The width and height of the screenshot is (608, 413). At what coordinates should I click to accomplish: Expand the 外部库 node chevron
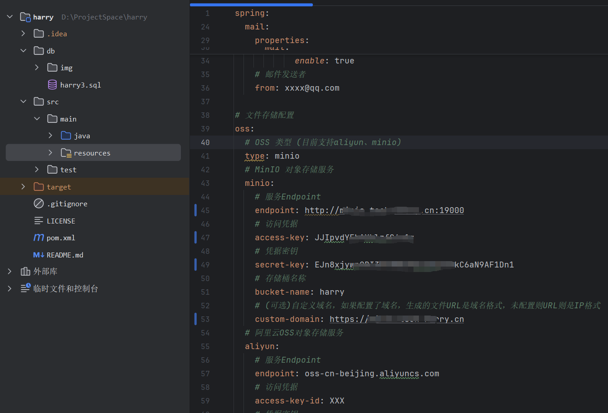(10, 272)
